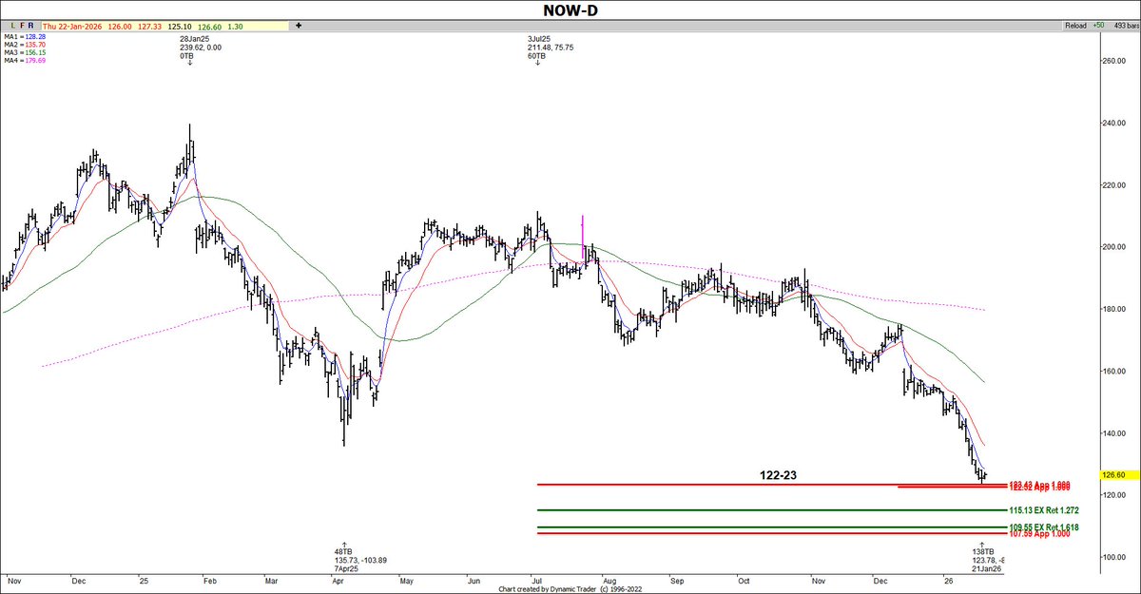The height and width of the screenshot is (594, 1141).
Task: Click the low price 125.10 in the quote bar
Action: pyautogui.click(x=180, y=26)
